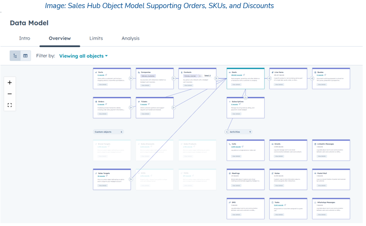Switch to diagram tree view
This screenshot has height=226, width=366.
click(x=15, y=56)
